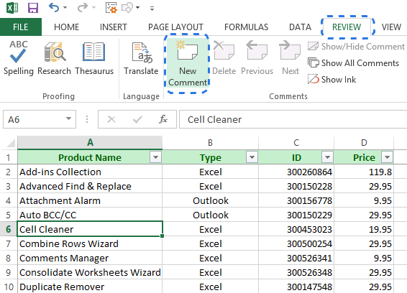Click the Cell Cleaner cell
The width and height of the screenshot is (407, 293).
coord(90,229)
